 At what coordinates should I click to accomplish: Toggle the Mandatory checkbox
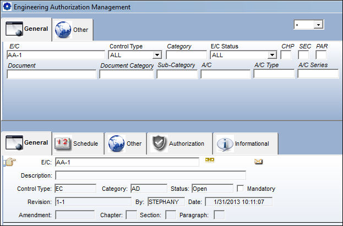click(240, 189)
